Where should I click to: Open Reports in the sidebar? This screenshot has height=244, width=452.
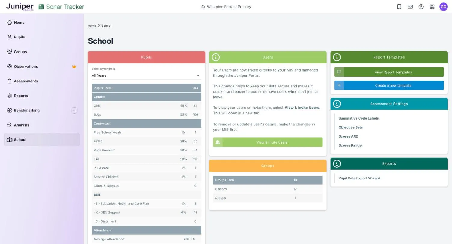pos(42,96)
